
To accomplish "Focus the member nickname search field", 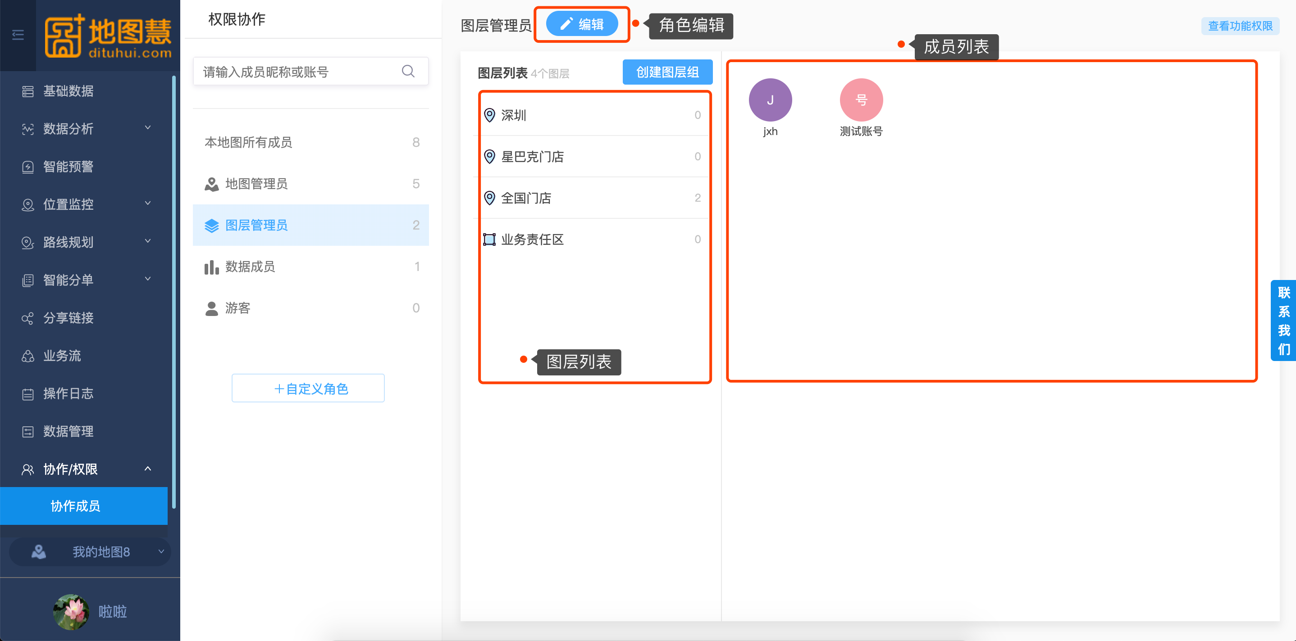I will 311,72.
